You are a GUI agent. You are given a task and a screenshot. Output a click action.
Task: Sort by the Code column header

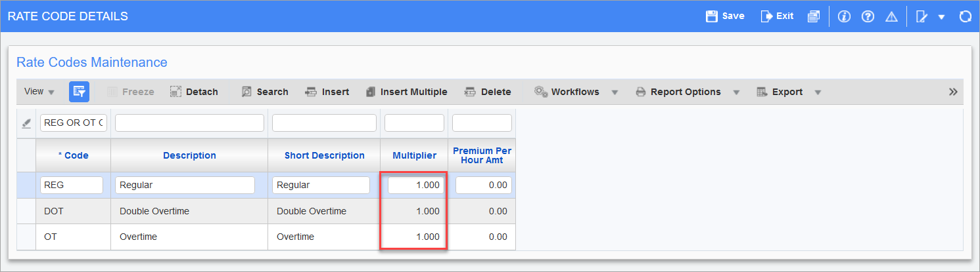73,155
